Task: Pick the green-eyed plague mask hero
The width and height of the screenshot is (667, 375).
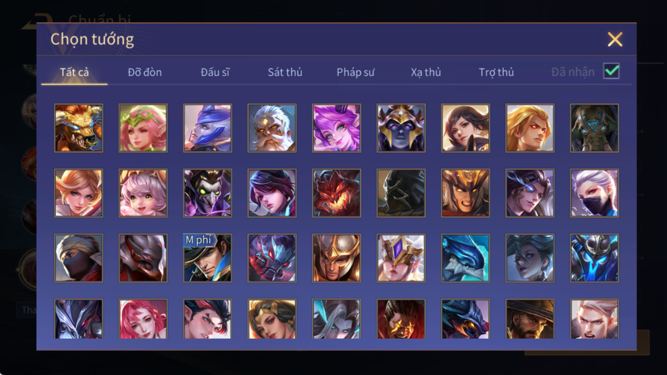Action: tap(207, 193)
